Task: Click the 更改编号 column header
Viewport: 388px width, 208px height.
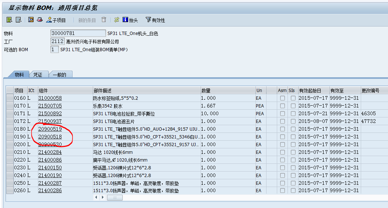Action: (374, 90)
